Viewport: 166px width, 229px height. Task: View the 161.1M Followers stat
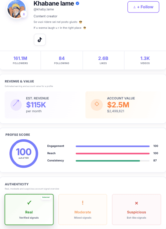[x=20, y=60]
